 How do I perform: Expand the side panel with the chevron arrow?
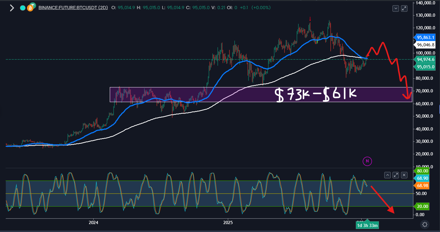coord(12,8)
